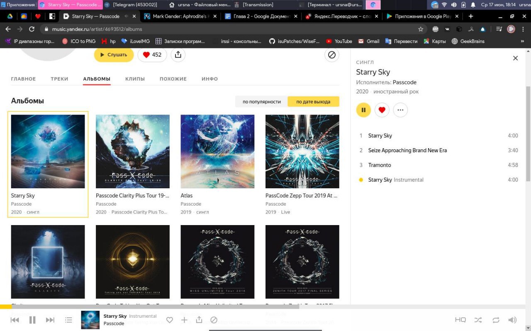
Task: Mute the player volume
Action: point(513,320)
